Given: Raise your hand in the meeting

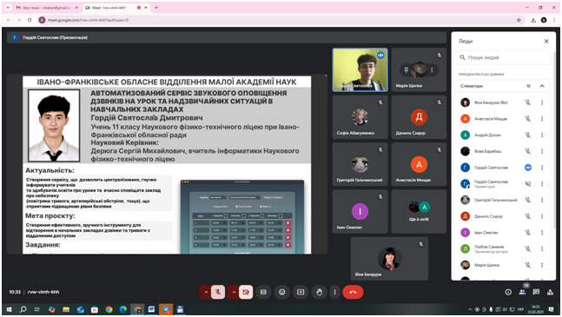Looking at the screenshot, I should (319, 292).
